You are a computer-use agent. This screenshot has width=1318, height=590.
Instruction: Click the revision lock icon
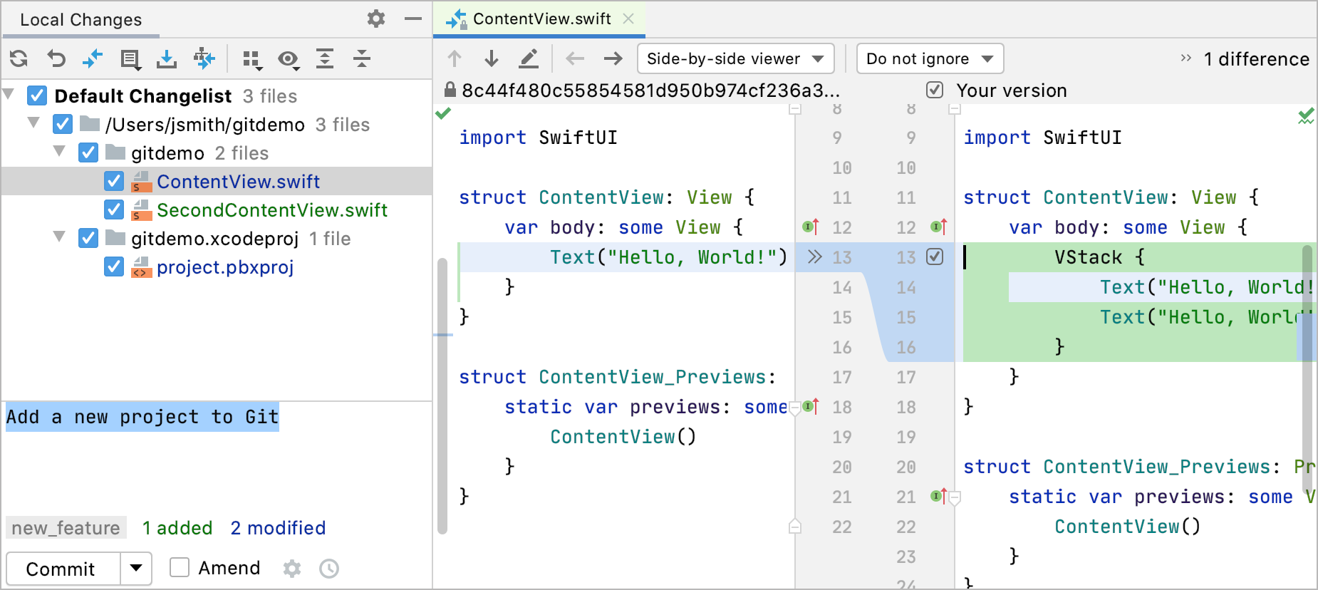[x=450, y=90]
